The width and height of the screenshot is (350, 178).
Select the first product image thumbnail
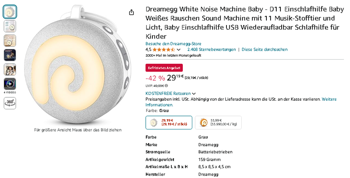point(10,12)
